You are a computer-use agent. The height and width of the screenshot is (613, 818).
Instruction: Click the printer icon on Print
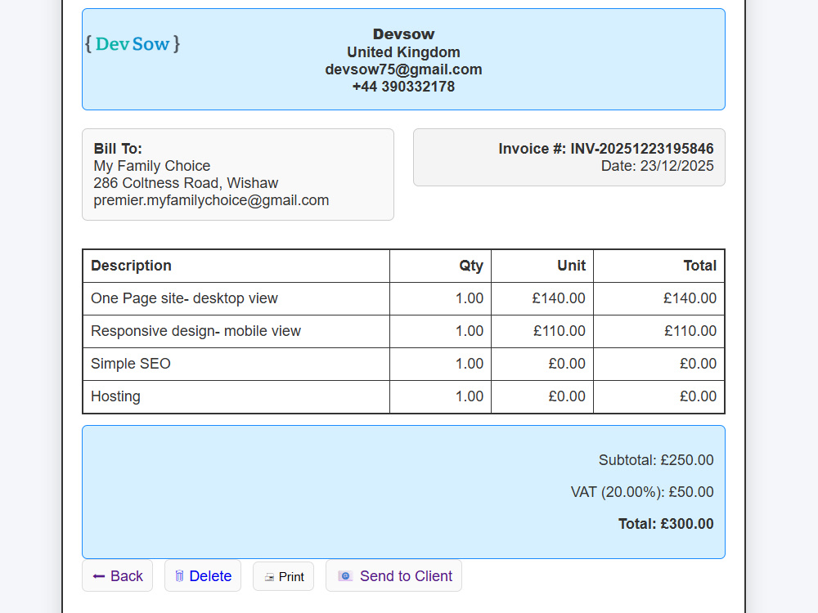point(269,577)
